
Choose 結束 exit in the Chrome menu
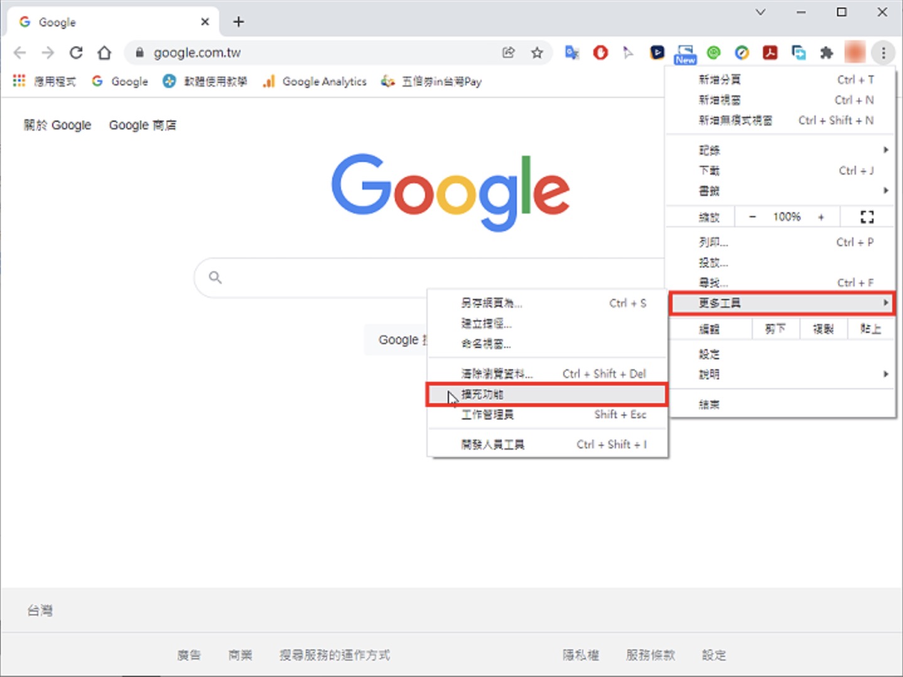pyautogui.click(x=781, y=404)
